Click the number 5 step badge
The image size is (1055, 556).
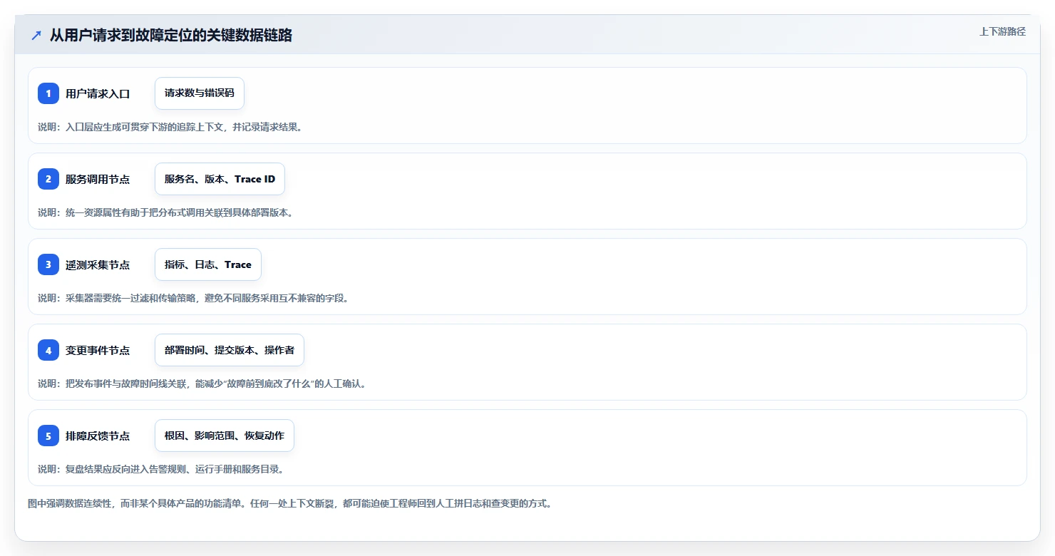pos(48,436)
